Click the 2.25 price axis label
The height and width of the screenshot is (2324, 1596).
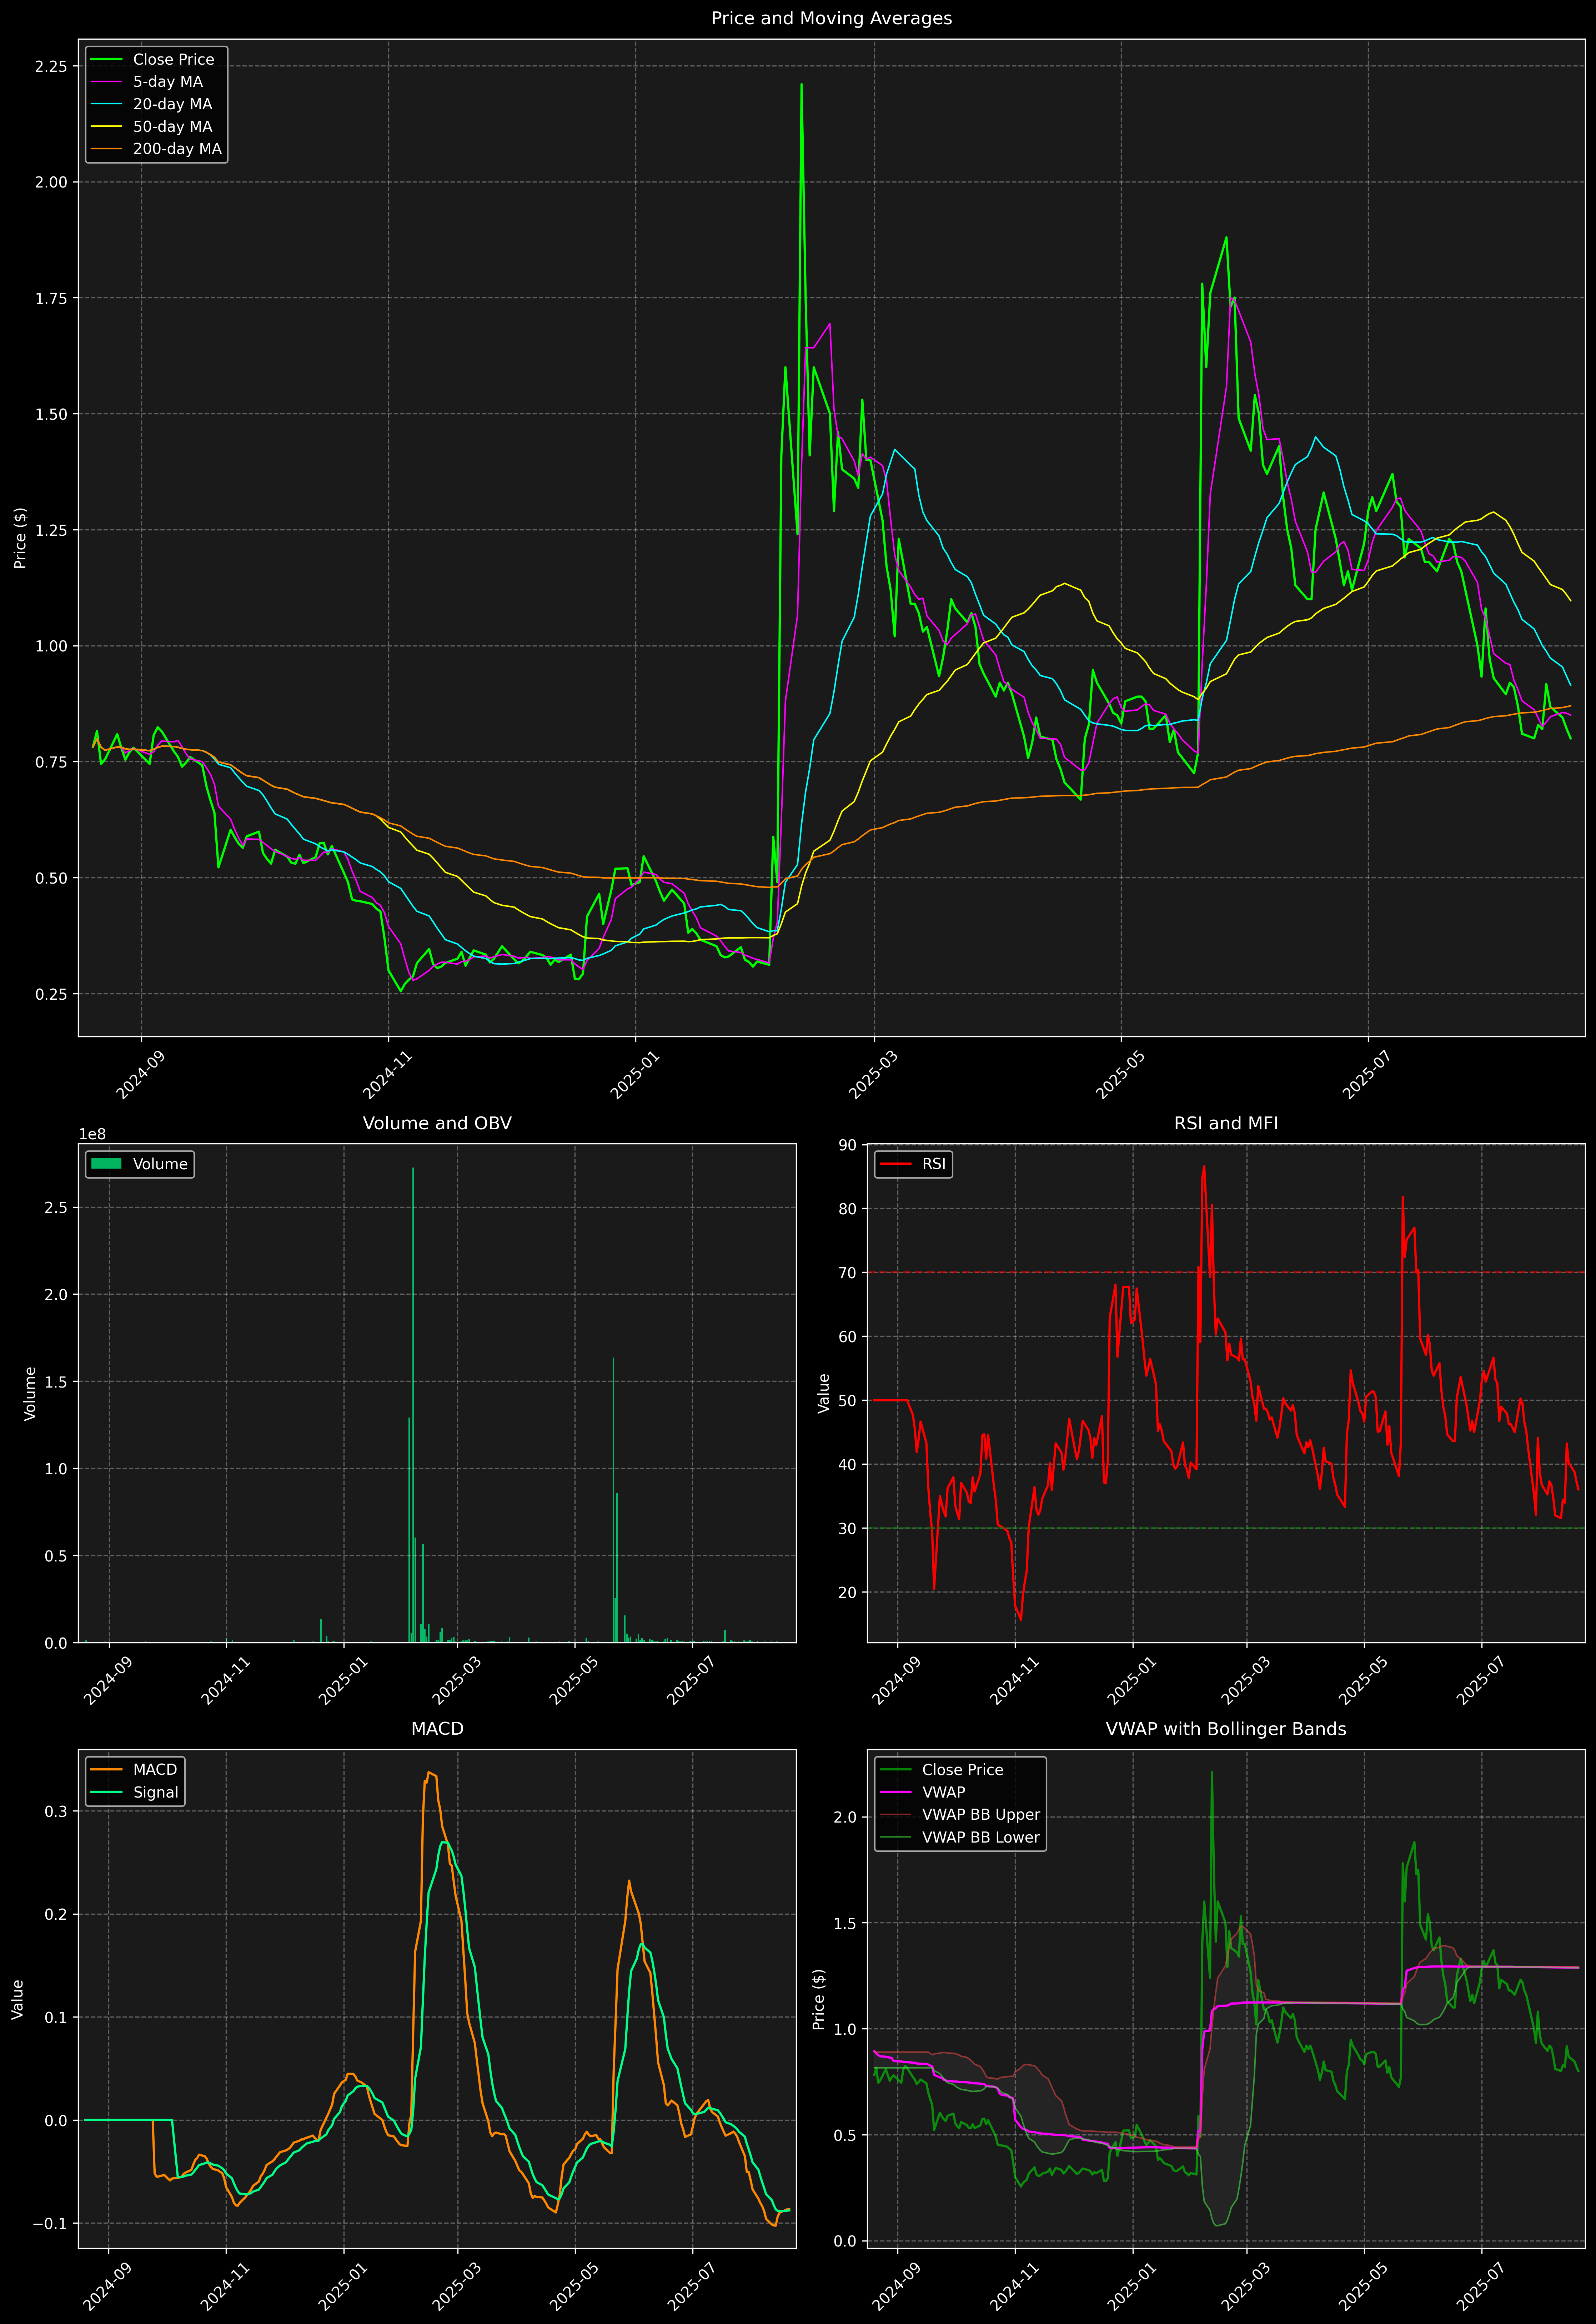click(x=51, y=66)
